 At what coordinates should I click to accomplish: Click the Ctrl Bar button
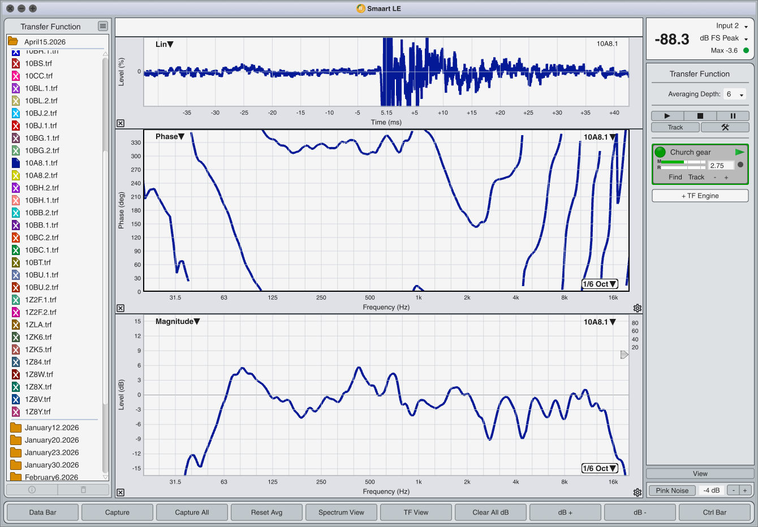(714, 512)
